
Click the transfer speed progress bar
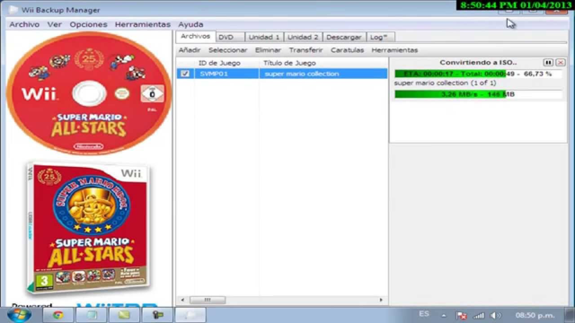pos(478,94)
